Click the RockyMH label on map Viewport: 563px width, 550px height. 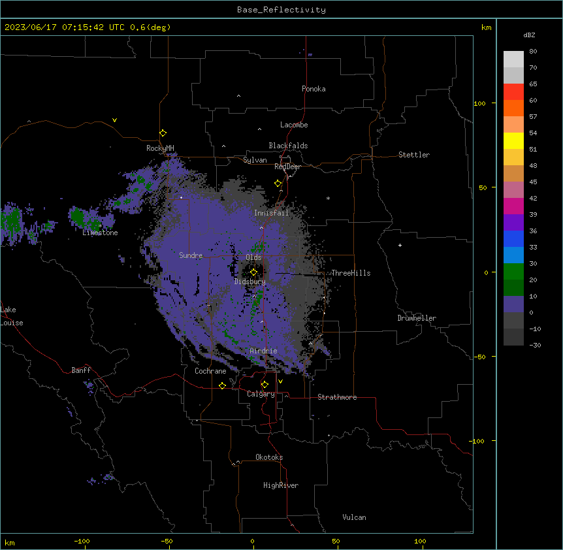[160, 148]
